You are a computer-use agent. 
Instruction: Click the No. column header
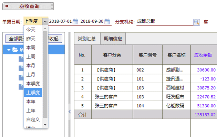coord(83,55)
